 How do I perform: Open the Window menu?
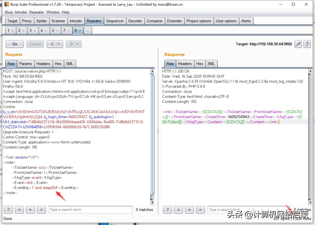tap(53, 12)
